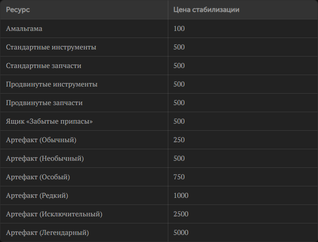Select the Артефакт (Редкий) row
Image resolution: width=318 pixels, height=242 pixels.
coord(159,196)
